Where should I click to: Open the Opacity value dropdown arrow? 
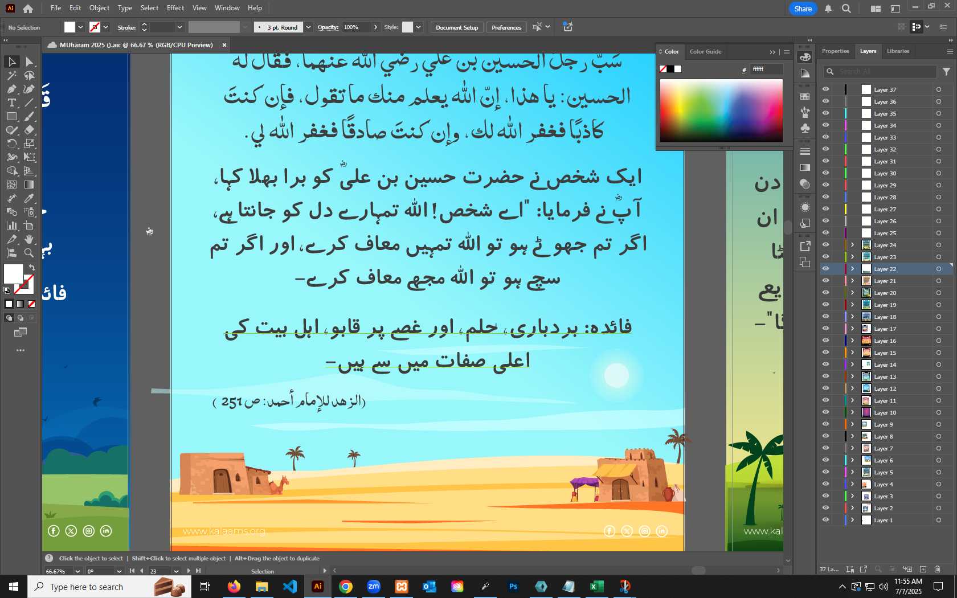[375, 27]
